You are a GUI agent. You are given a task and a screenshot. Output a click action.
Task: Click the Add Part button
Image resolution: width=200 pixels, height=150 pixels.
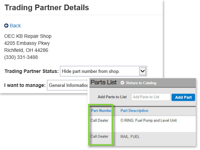tap(183, 97)
